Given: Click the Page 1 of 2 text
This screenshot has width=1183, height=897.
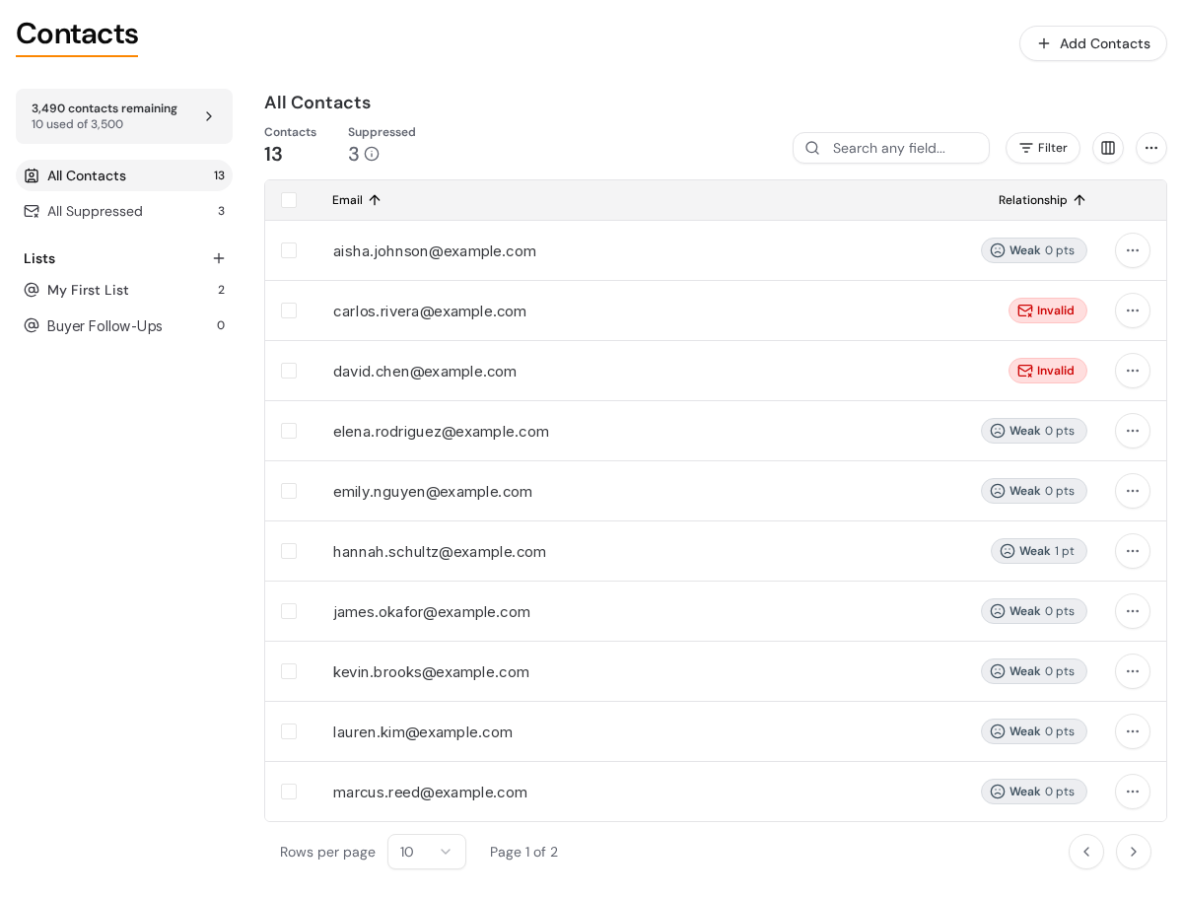Looking at the screenshot, I should (523, 852).
